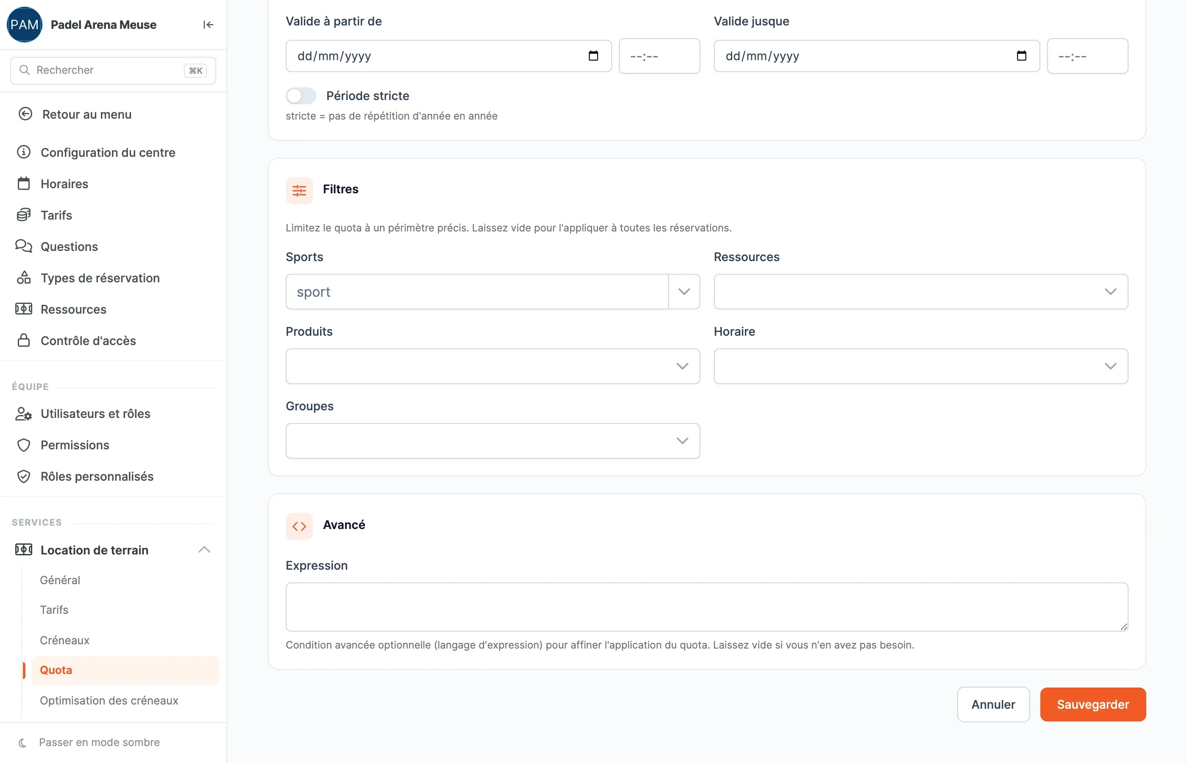
Task: Open Créneaux submenu item
Action: [64, 640]
